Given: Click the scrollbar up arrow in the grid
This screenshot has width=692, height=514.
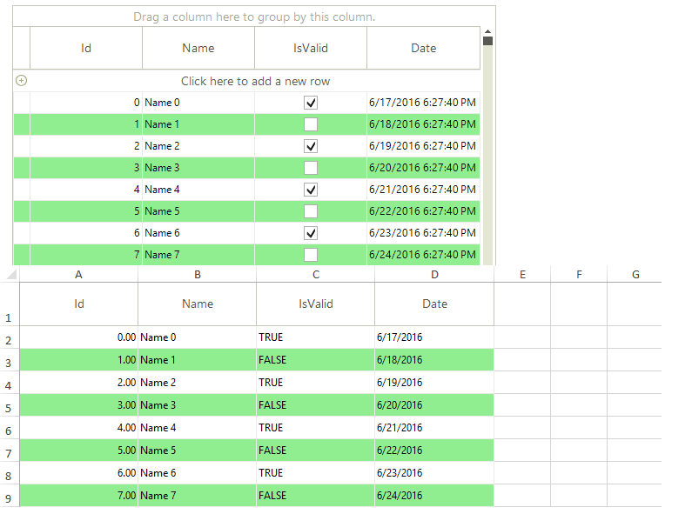Looking at the screenshot, I should coord(487,31).
